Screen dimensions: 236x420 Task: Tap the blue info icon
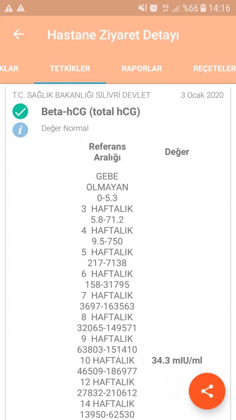tap(20, 130)
